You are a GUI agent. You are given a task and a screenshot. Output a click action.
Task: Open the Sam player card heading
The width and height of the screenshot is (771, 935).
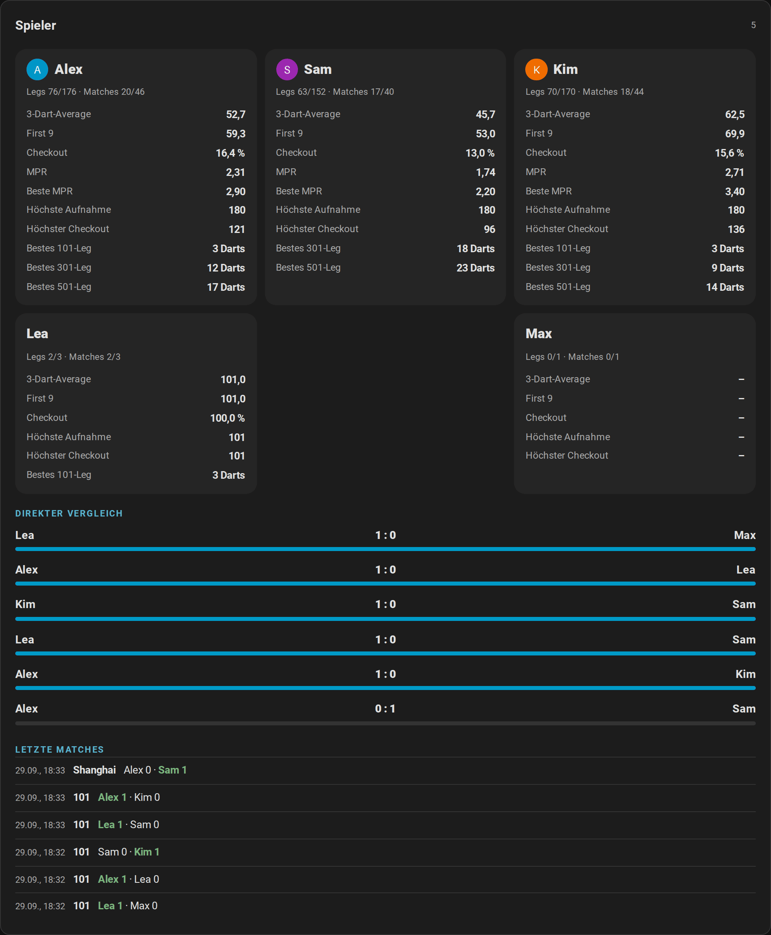click(x=318, y=69)
